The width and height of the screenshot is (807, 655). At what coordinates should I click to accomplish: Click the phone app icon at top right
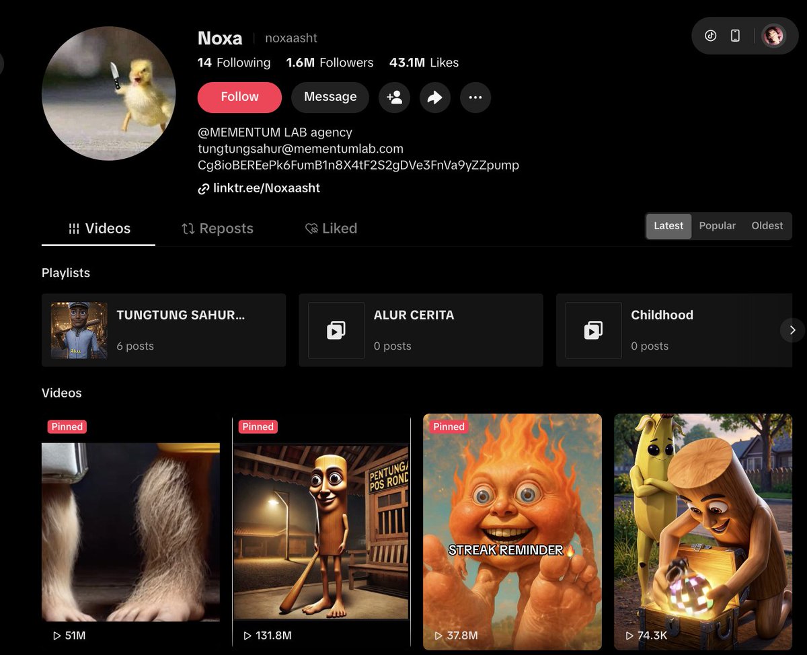click(x=735, y=36)
